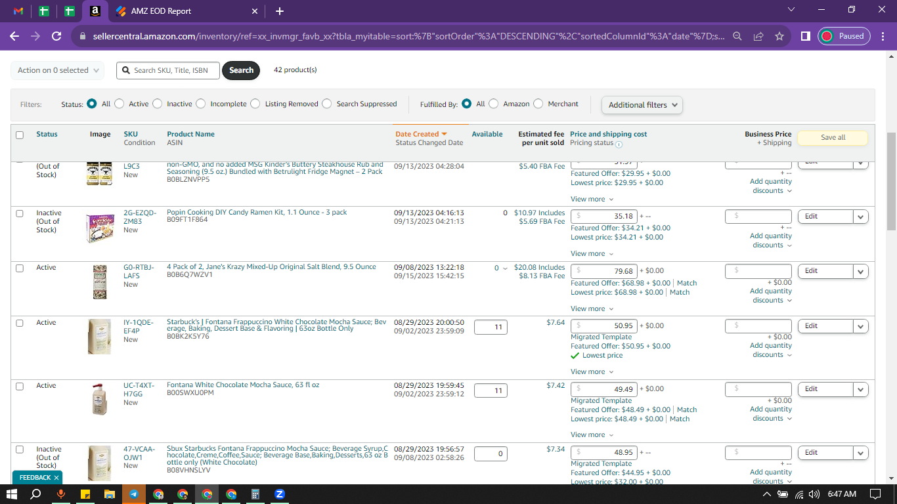Click the Edit button for SKU 2G-EZQD-ZM83
Screen dimensions: 897x504
point(825,216)
